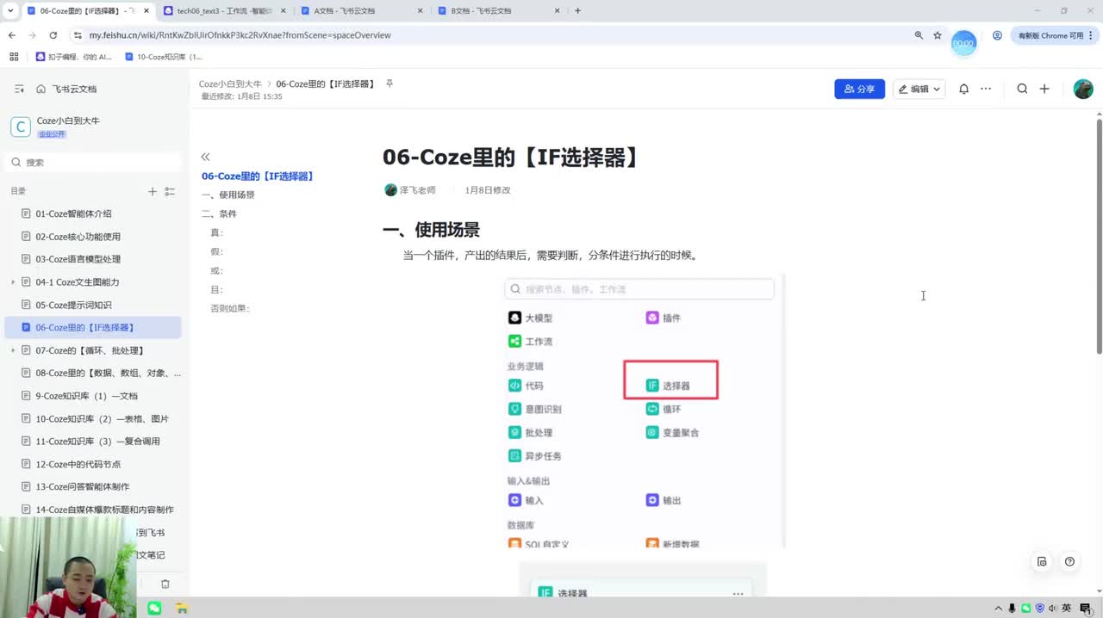Viewport: 1103px width, 618px height.
Task: Select 06-Coze里的【IF选择器】 in the sidebar
Action: tap(93, 327)
